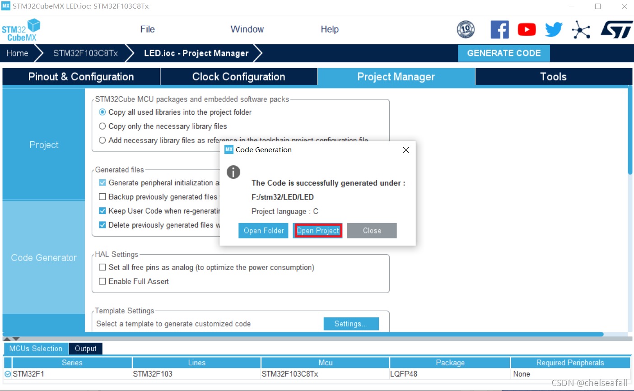Open template Settings... button
This screenshot has height=391, width=634.
(x=351, y=324)
